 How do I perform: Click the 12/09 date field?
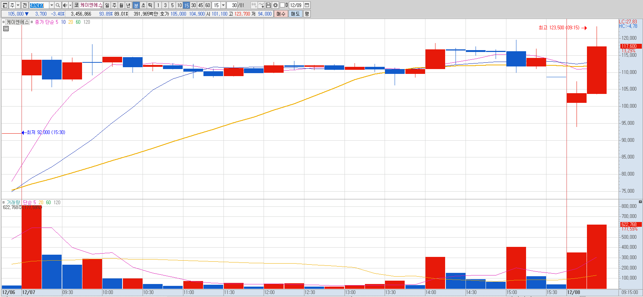[x=296, y=5]
